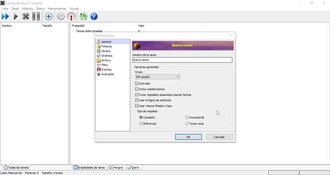Switch to the Historia bottom tab
The width and height of the screenshot is (330, 175).
tap(116, 168)
